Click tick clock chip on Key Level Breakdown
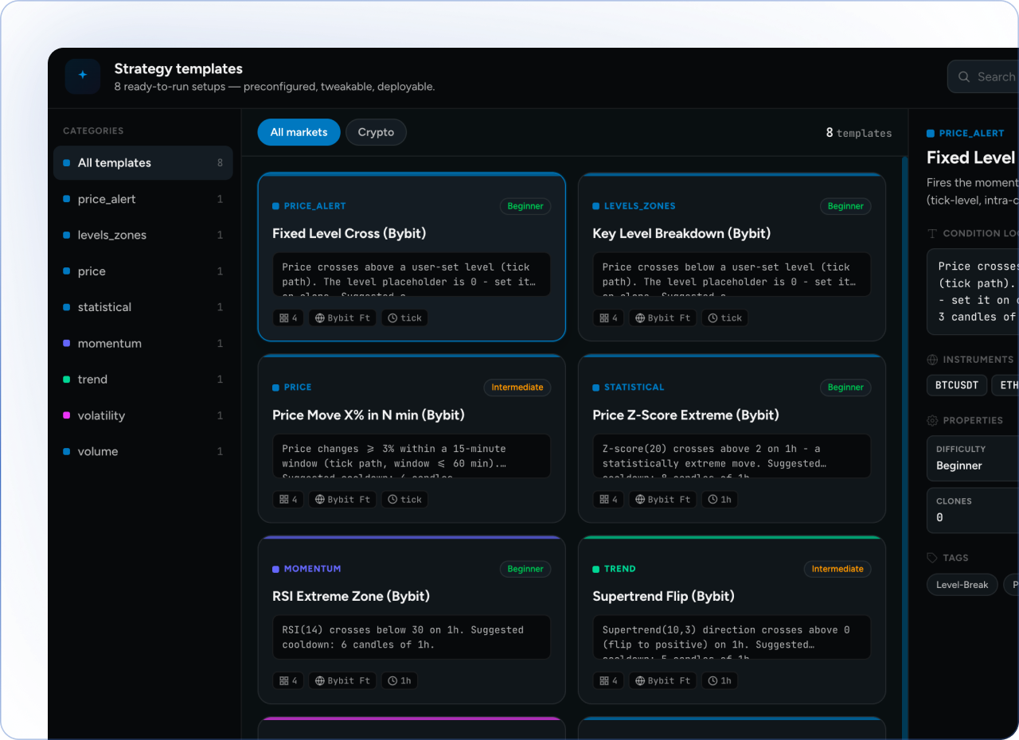 (724, 318)
